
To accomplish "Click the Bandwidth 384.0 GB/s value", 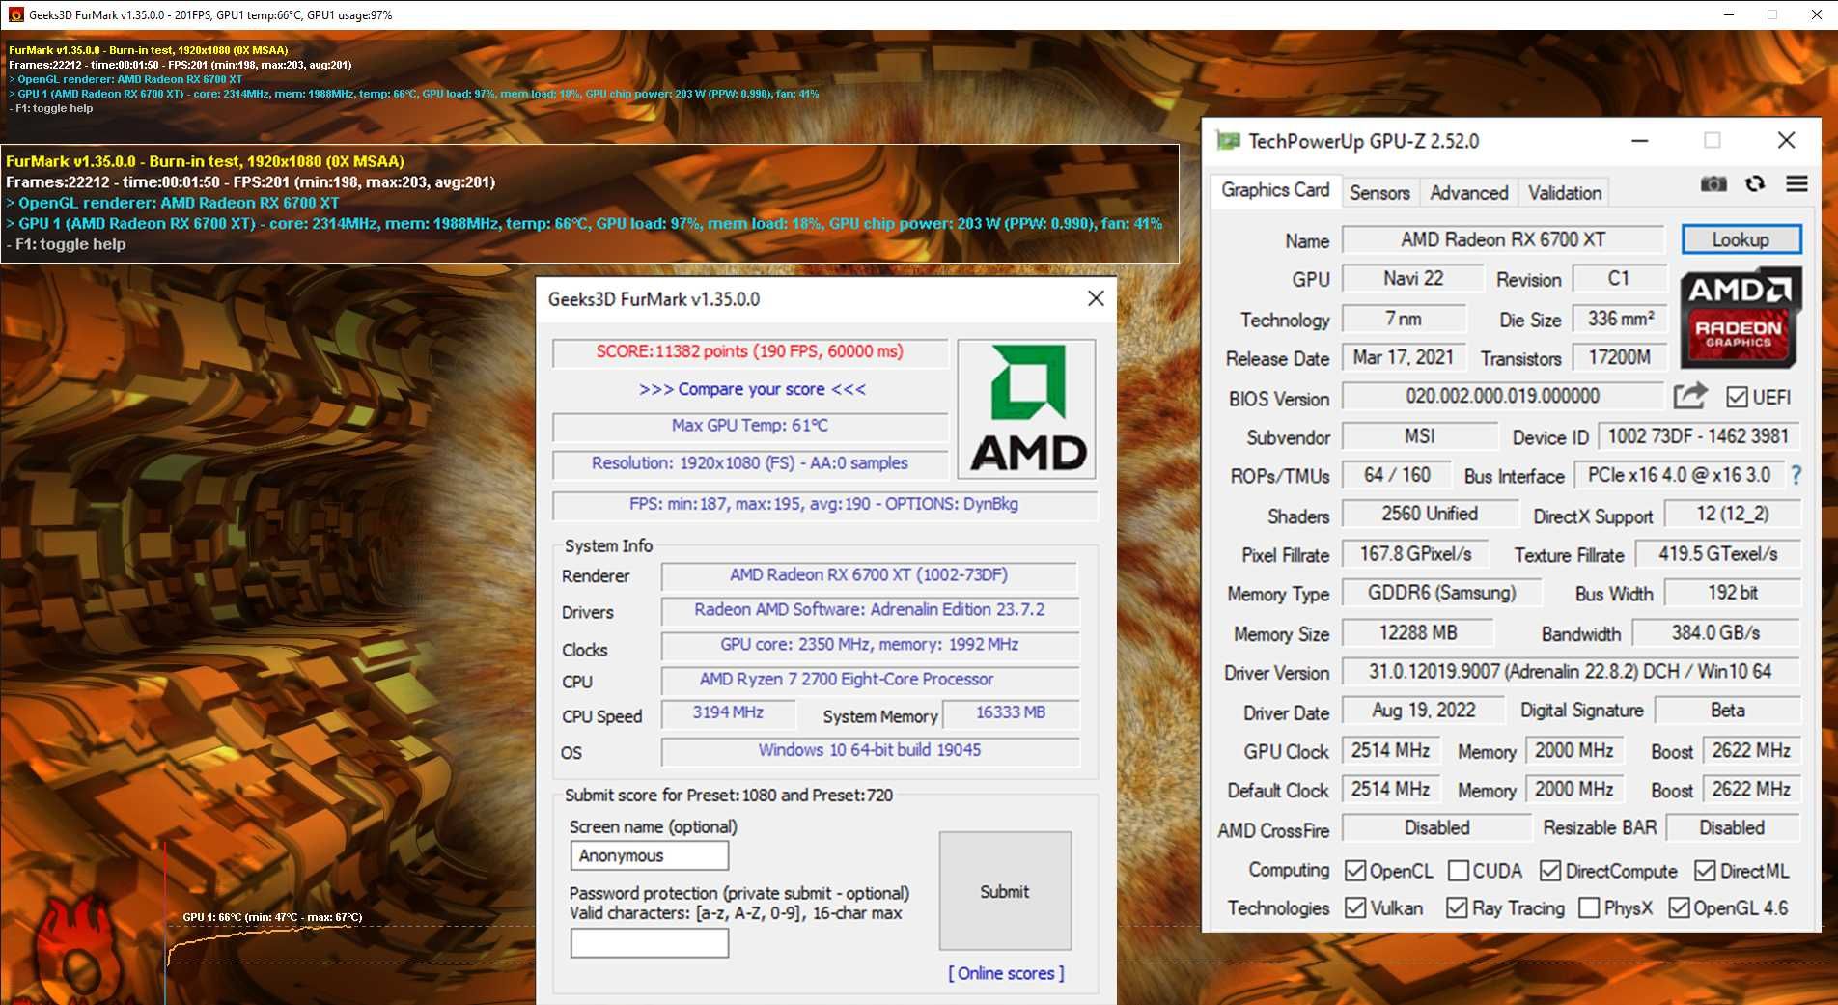I will click(x=1715, y=633).
